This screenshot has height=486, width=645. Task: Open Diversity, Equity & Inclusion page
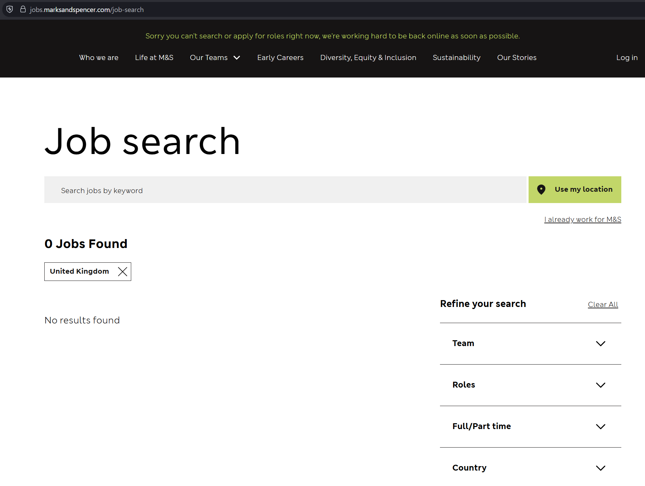pos(368,58)
